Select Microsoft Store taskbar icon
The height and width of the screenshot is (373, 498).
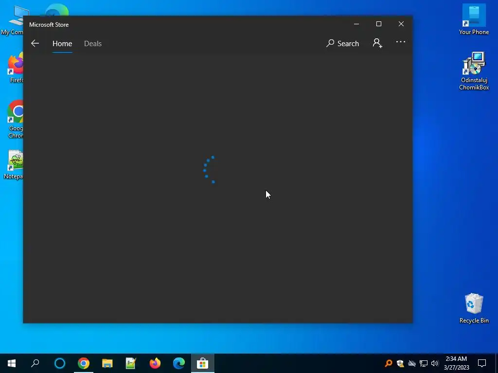point(202,363)
